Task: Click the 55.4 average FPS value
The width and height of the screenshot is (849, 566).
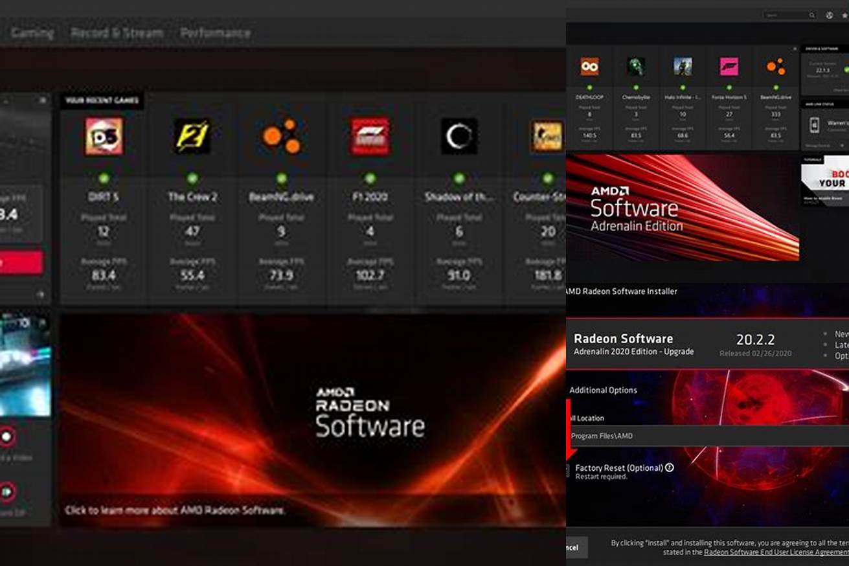Action: tap(192, 275)
